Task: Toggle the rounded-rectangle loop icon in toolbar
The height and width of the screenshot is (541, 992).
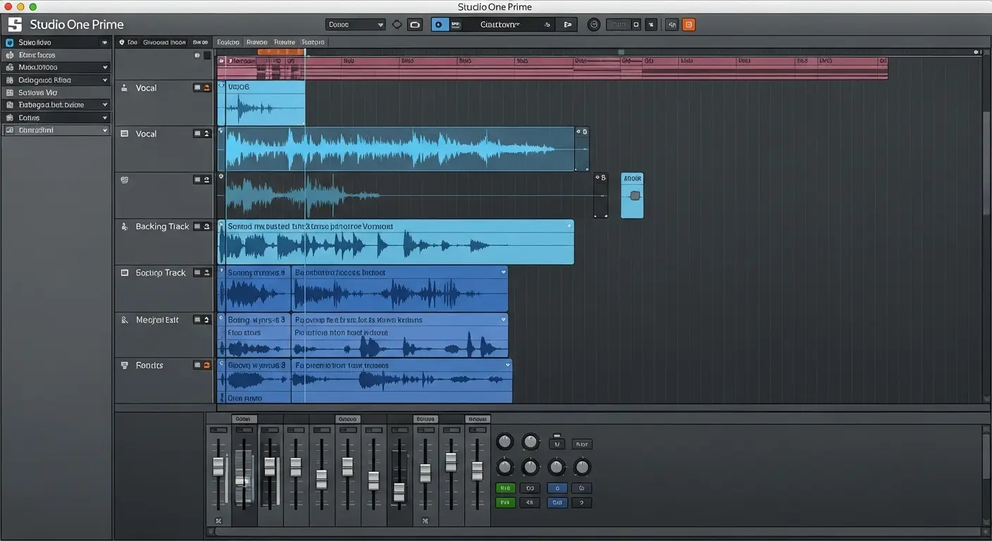Action: 415,25
